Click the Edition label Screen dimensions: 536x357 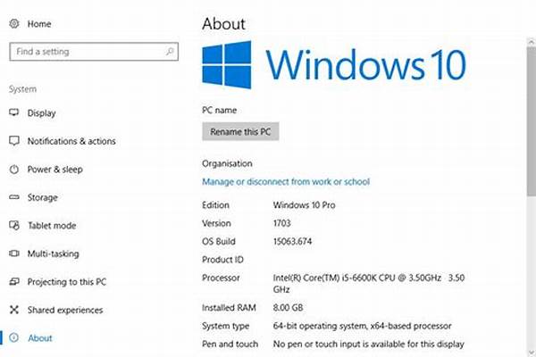[215, 205]
